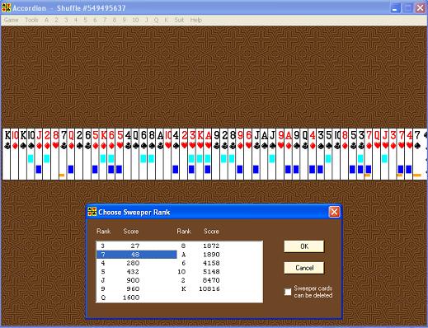
Task: Click the Queen of clubs card
Action: [x=304, y=154]
